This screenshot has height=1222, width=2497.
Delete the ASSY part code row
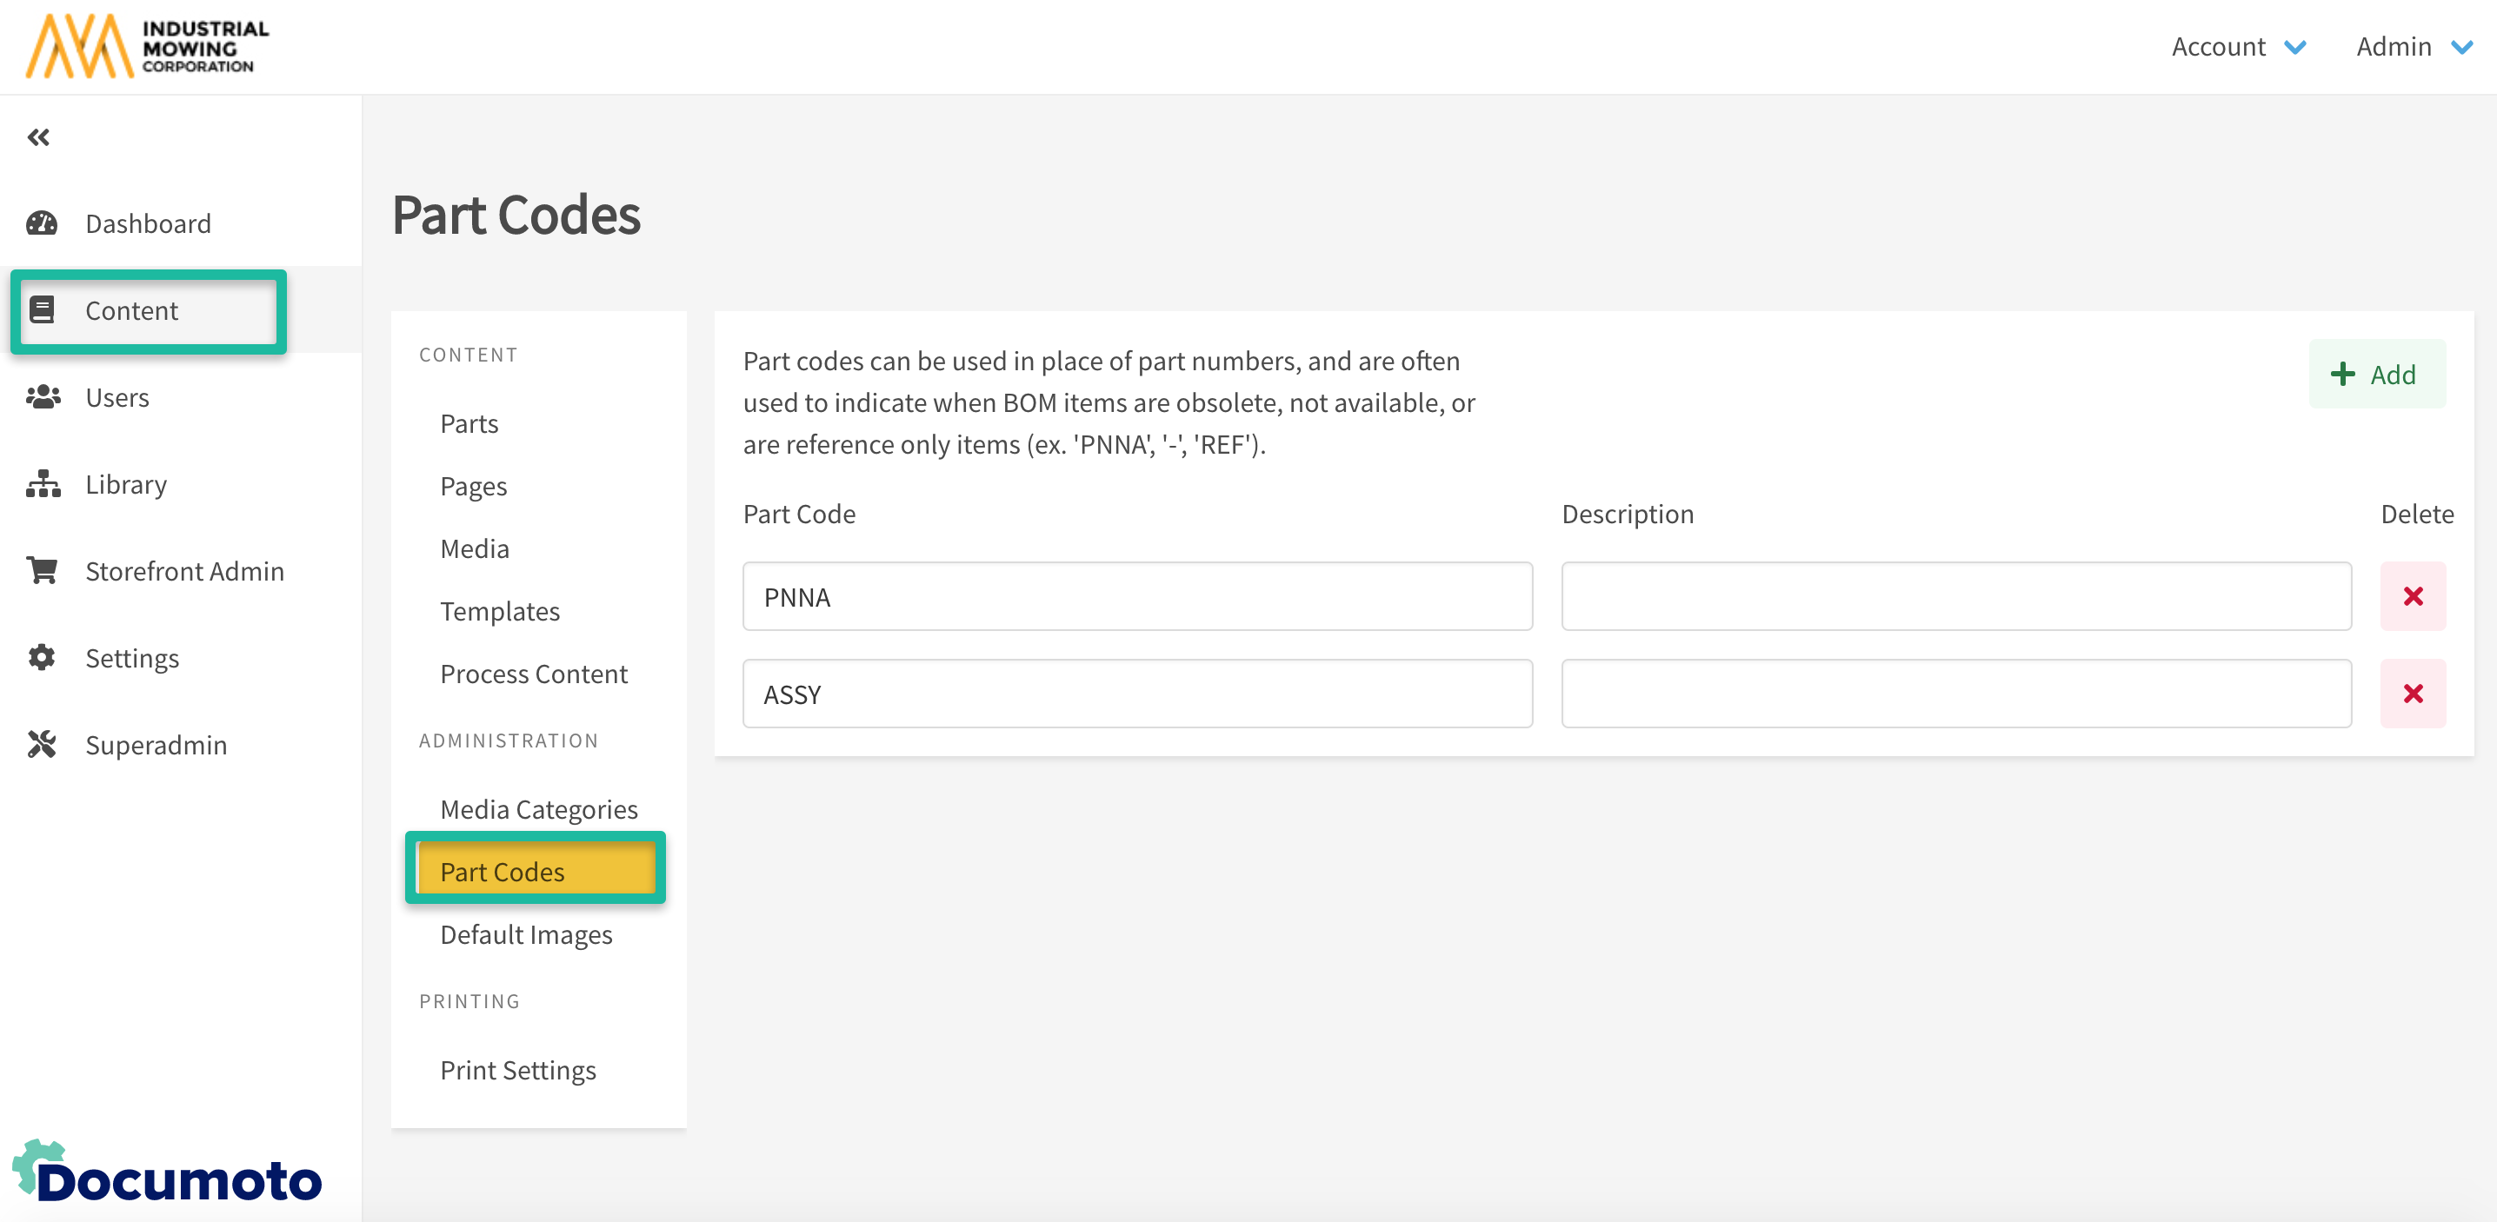click(x=2413, y=694)
